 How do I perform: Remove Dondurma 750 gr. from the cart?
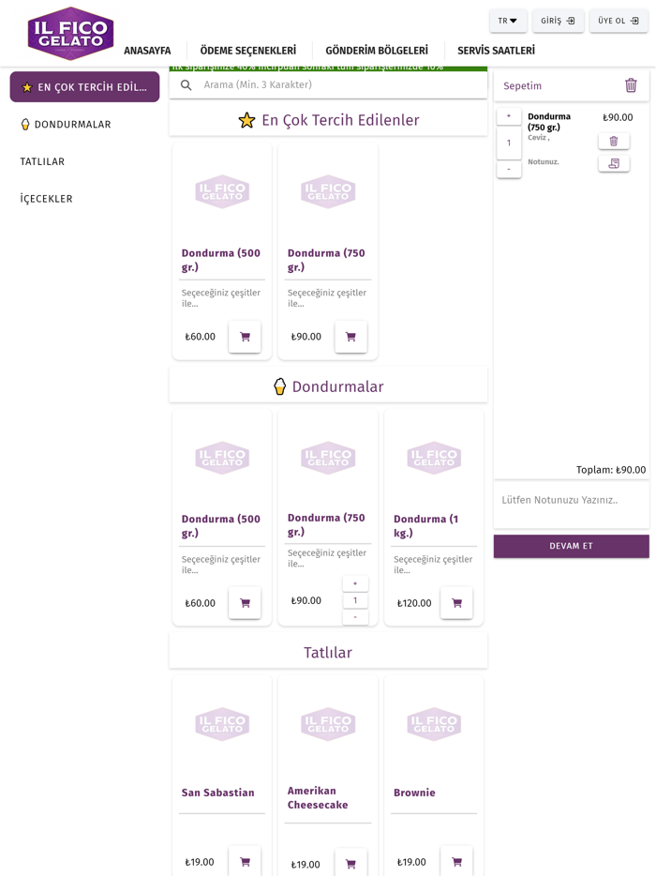point(614,142)
